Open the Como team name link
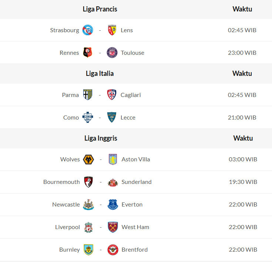Viewport: 272px width, 262px height. [71, 118]
